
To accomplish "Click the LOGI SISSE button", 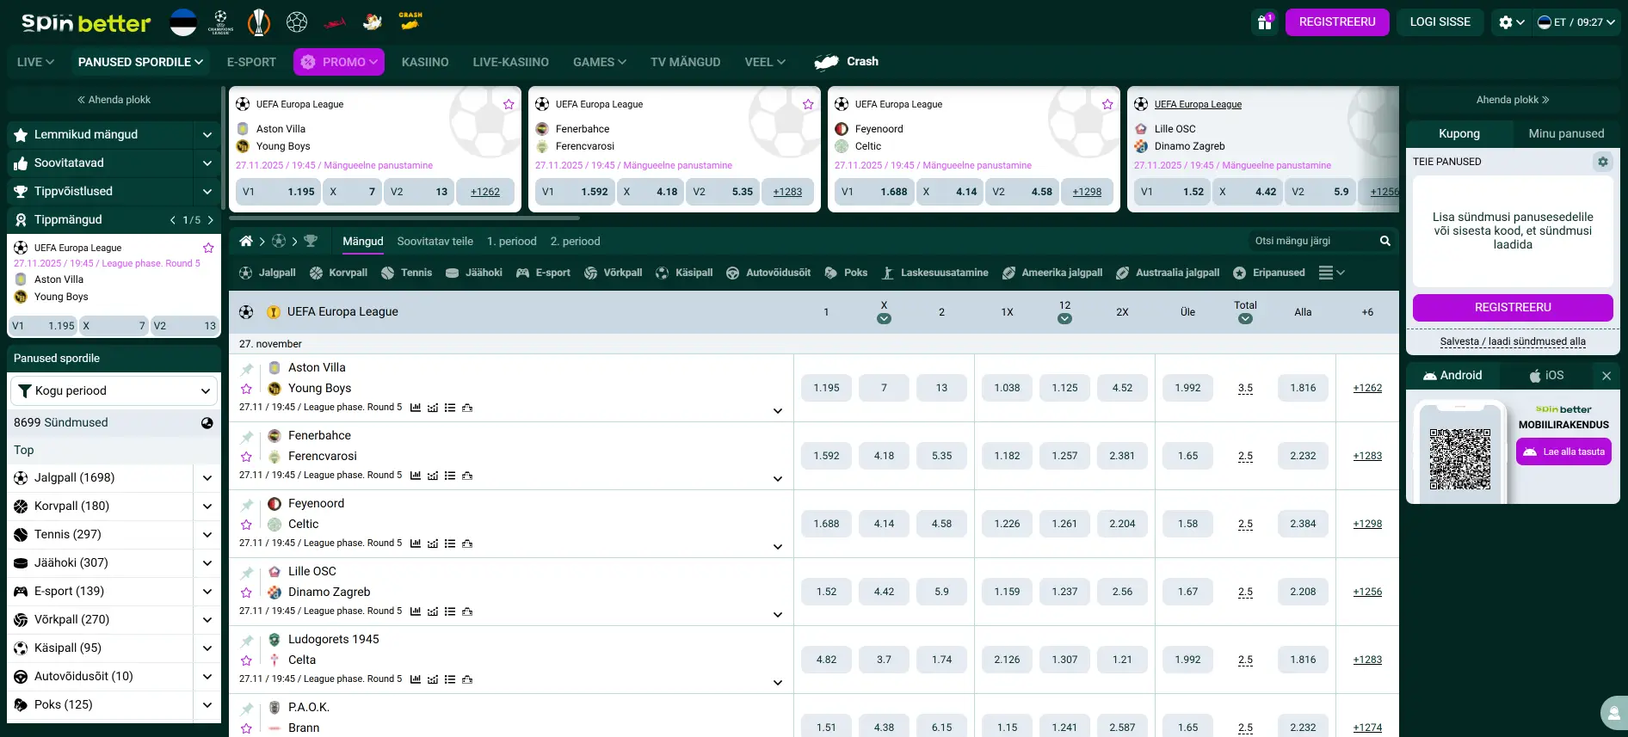I will tap(1440, 22).
